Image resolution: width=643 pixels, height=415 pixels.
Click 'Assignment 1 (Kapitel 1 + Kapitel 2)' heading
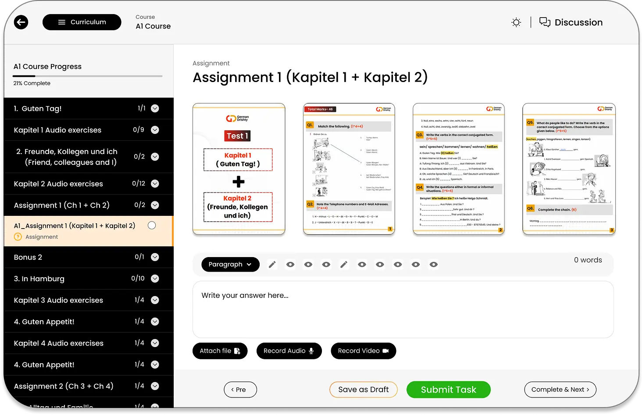[310, 78]
